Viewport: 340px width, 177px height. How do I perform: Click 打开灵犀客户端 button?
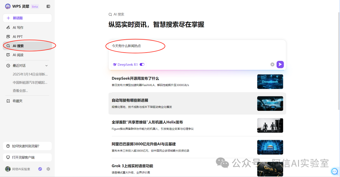(27, 157)
